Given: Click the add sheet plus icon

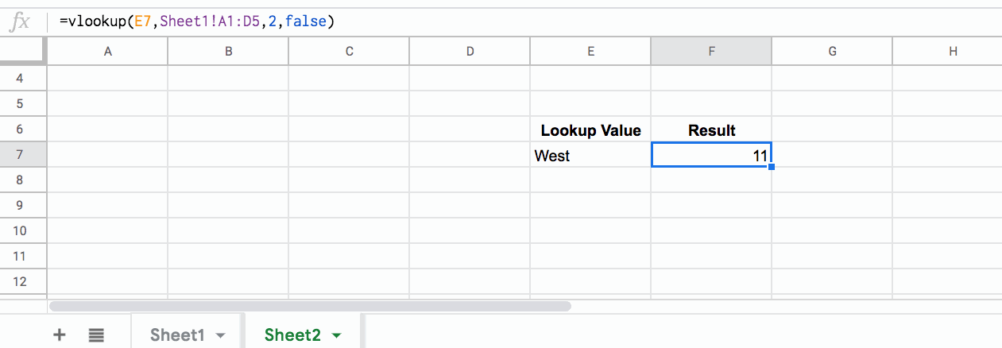Looking at the screenshot, I should coord(59,334).
